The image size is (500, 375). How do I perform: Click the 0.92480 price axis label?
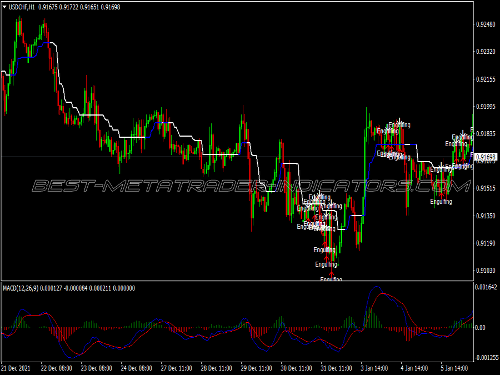[x=486, y=24]
